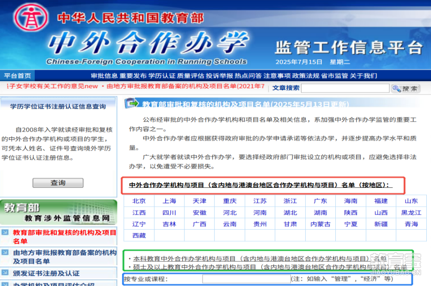Select region 海南
The height and width of the screenshot is (286, 431).
click(x=351, y=201)
